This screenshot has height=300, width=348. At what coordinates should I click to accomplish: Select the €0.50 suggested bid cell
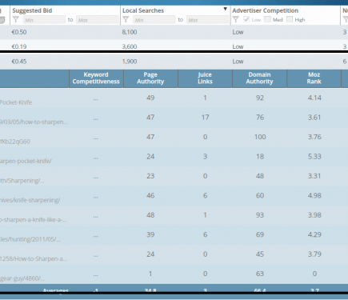(x=19, y=32)
